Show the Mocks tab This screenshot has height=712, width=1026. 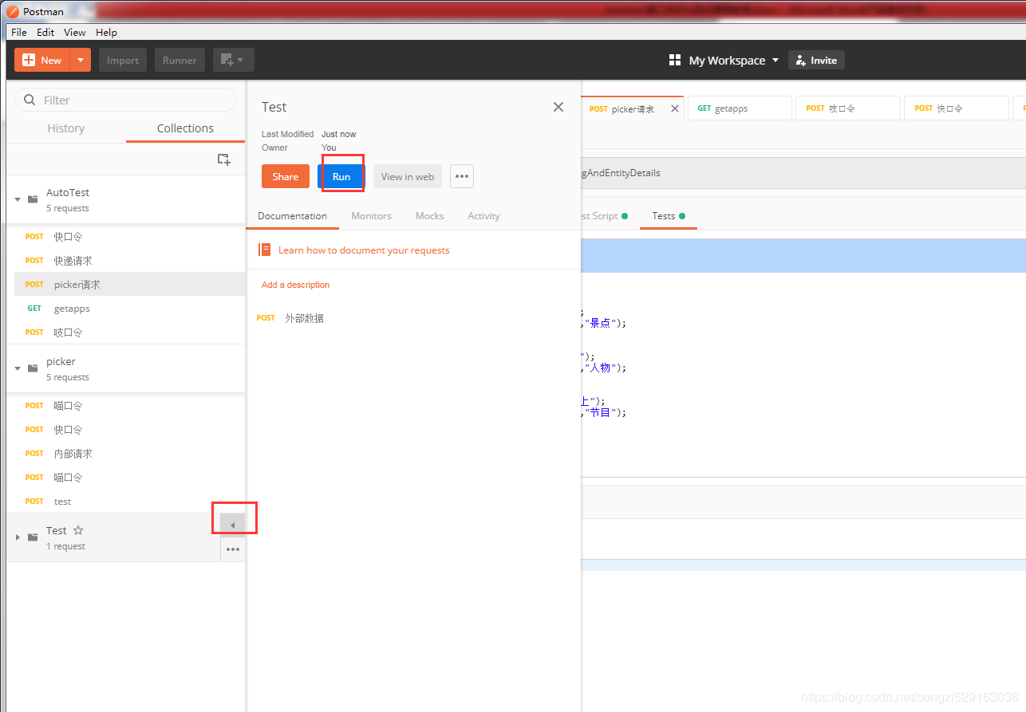(429, 216)
